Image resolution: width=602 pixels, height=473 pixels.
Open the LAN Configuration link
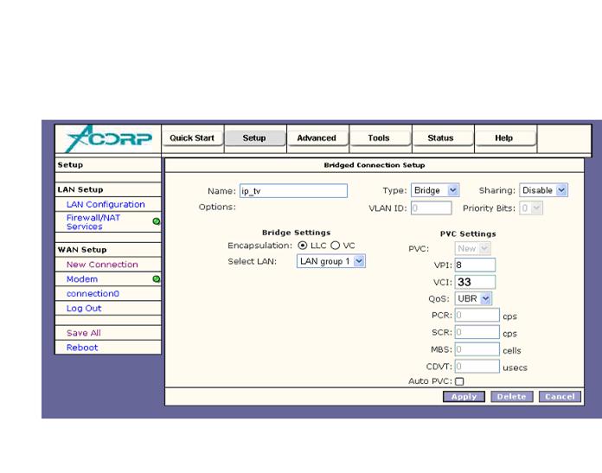point(106,205)
